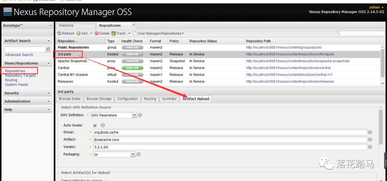The width and height of the screenshot is (387, 181).
Task: Click help icon next to GAV Definition
Action: click(x=140, y=115)
